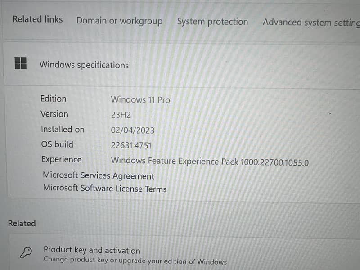Open the Domain or workgroup link
Screen dimensions: 360x270
pos(119,21)
